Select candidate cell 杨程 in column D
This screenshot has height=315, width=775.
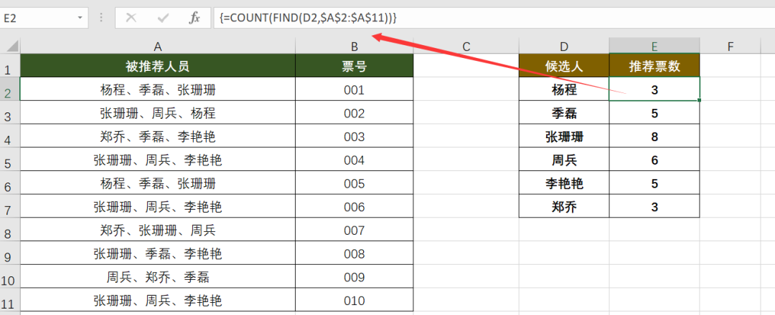564,89
